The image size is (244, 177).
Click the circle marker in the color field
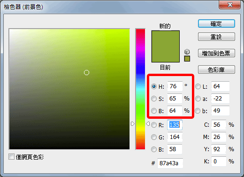86,73
